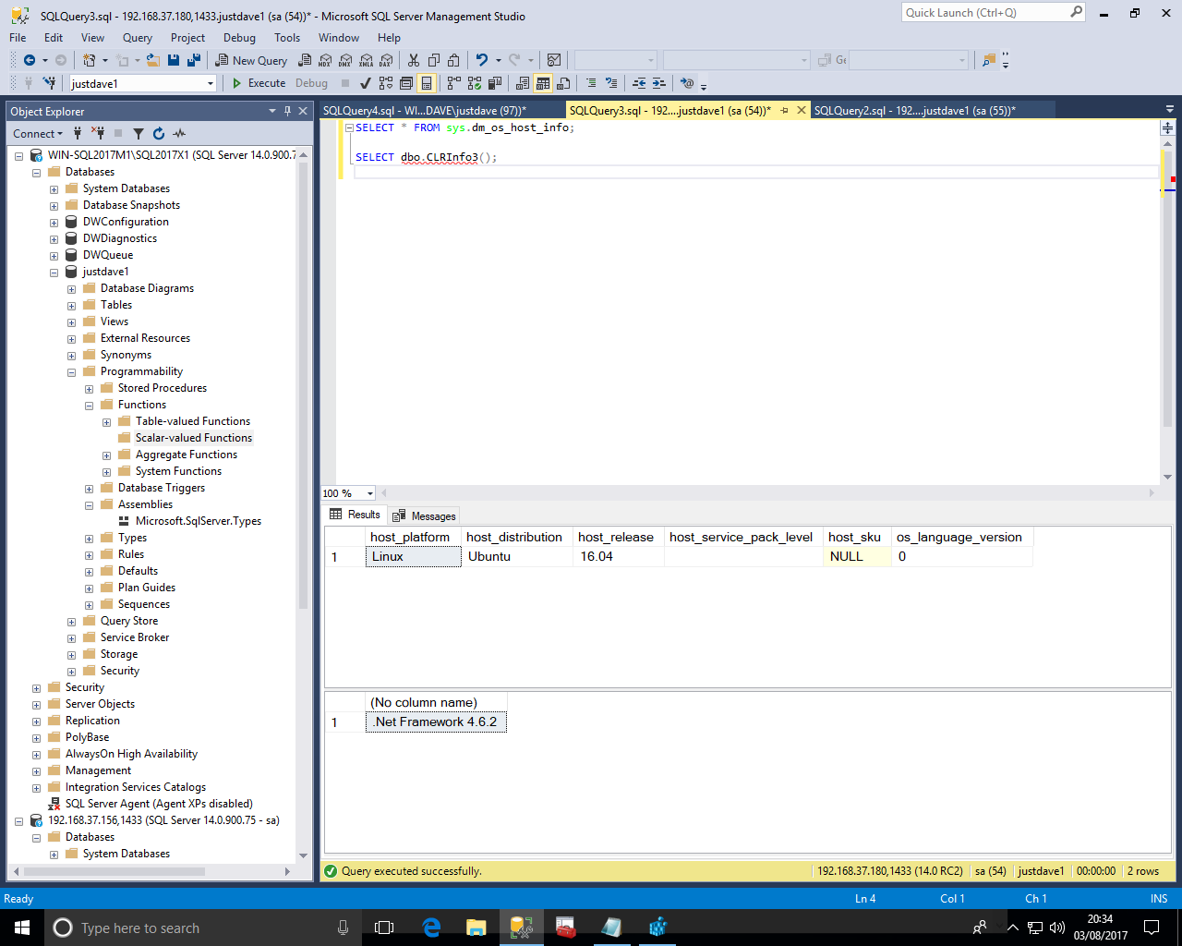Screen dimensions: 1182x946
Task: Click the Filter icon in Object Explorer
Action: pos(139,134)
